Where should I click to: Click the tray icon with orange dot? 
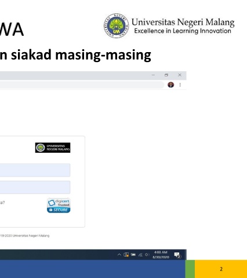click(126, 255)
